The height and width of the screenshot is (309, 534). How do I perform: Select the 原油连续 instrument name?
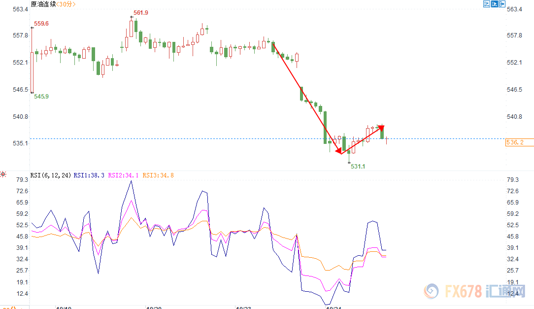pyautogui.click(x=43, y=4)
